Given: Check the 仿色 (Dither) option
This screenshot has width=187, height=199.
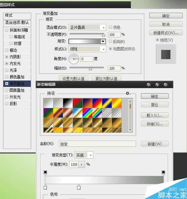Looking at the screenshot, I should (x=110, y=27).
